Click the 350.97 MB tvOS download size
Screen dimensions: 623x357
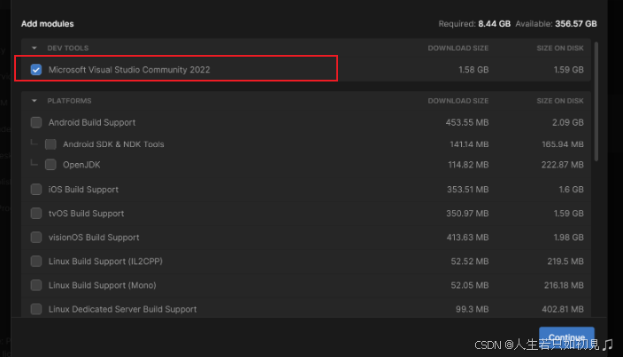pyautogui.click(x=467, y=213)
